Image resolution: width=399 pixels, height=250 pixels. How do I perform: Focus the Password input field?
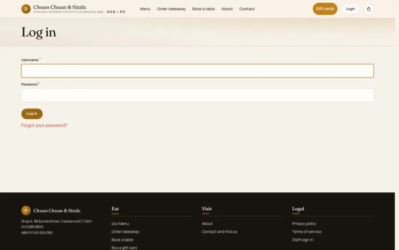click(197, 95)
